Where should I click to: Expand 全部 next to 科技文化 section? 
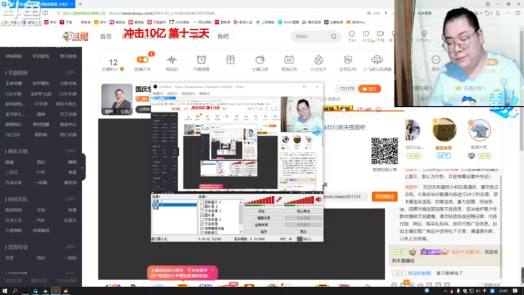71,199
